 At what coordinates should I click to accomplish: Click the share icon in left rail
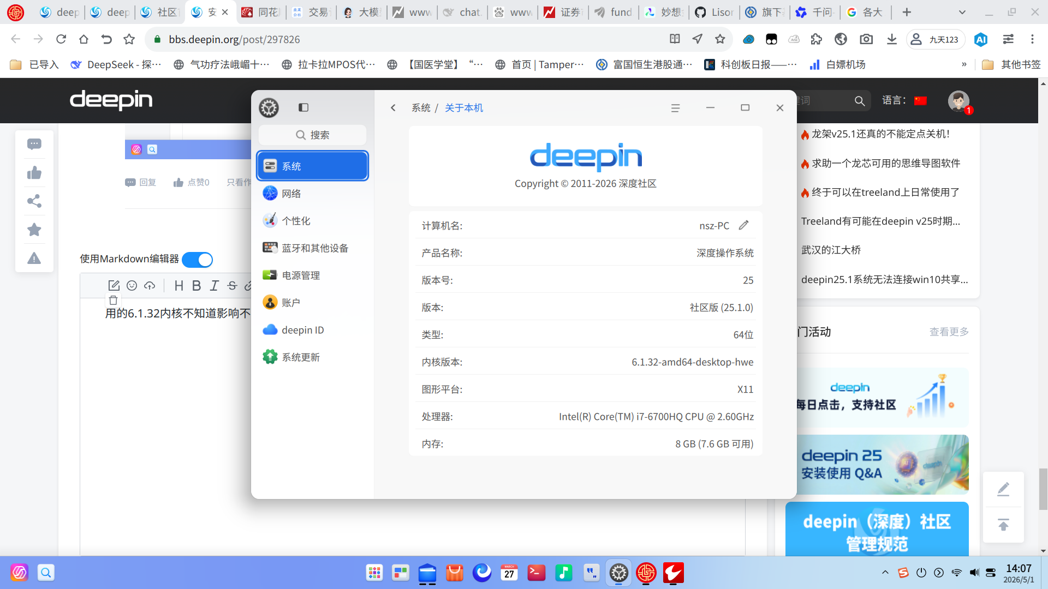point(34,201)
